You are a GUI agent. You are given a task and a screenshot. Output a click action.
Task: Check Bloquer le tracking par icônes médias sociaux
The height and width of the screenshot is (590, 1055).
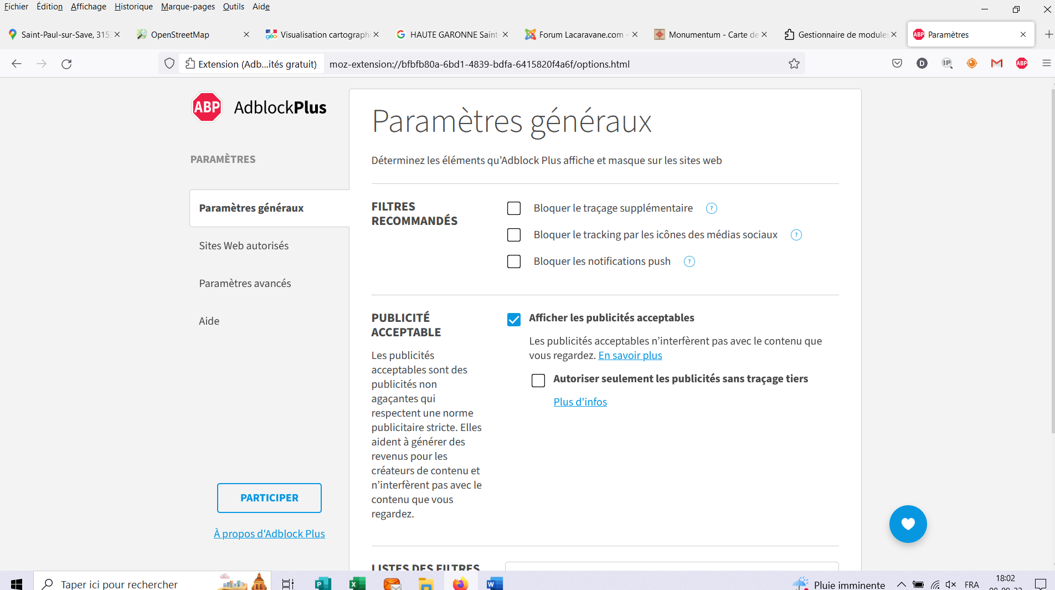514,235
